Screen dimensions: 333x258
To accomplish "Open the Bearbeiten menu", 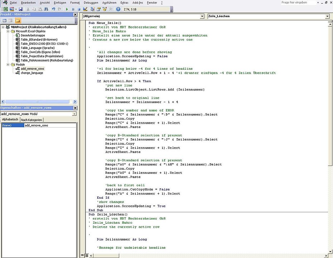I will (x=28, y=3).
